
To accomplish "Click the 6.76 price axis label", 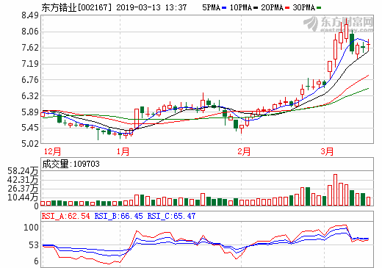I will tap(30, 80).
